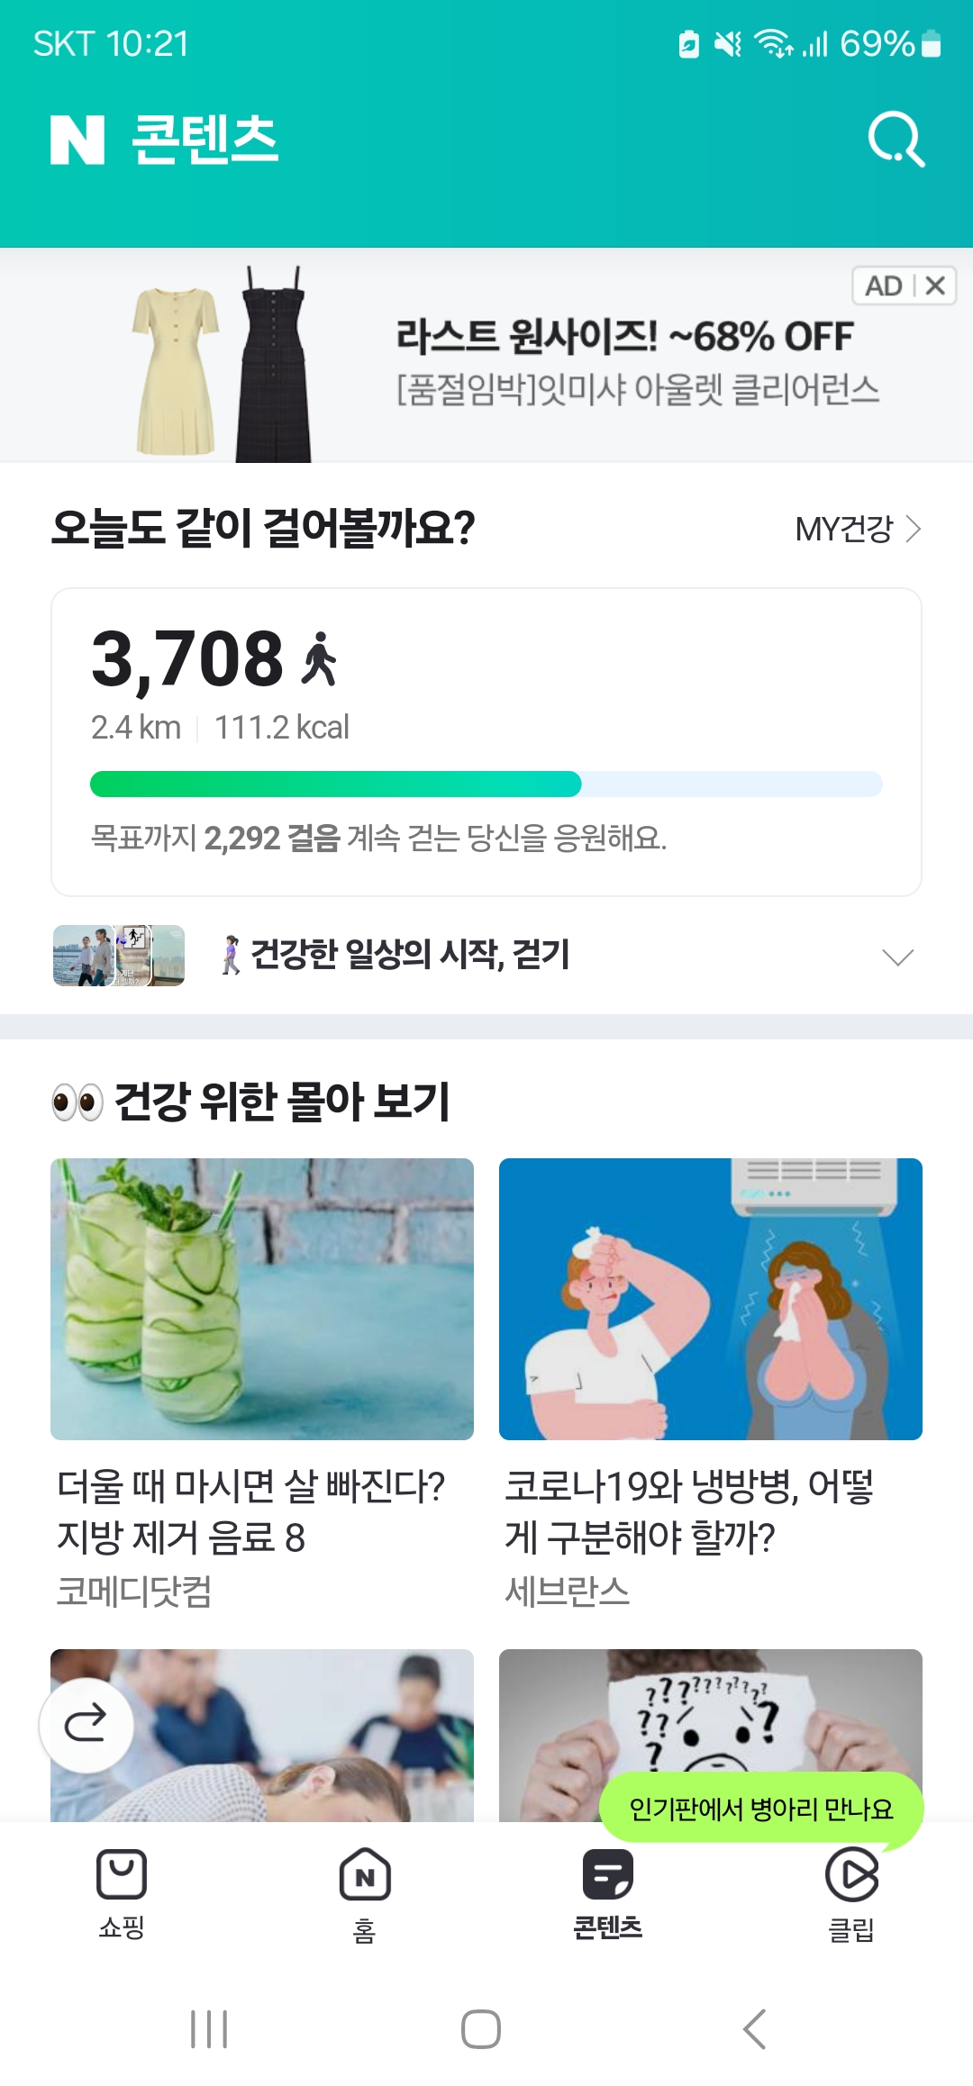Open the 쇼핑 shopping bag tab
This screenshot has width=973, height=2086.
pyautogui.click(x=122, y=1891)
